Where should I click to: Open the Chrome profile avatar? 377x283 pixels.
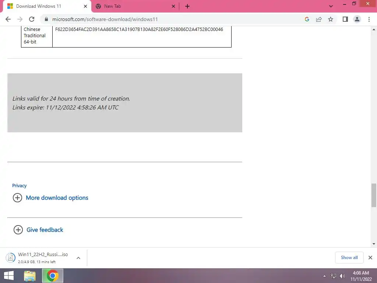357,19
